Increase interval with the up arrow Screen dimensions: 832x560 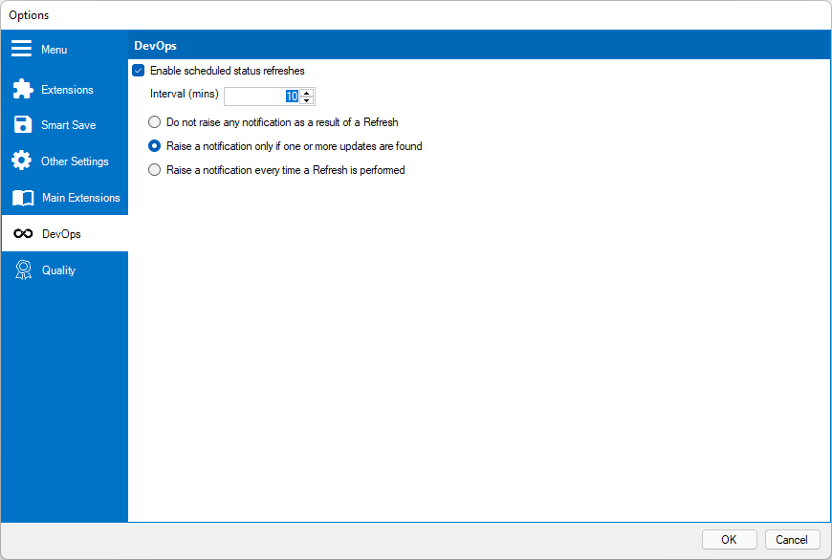point(307,92)
